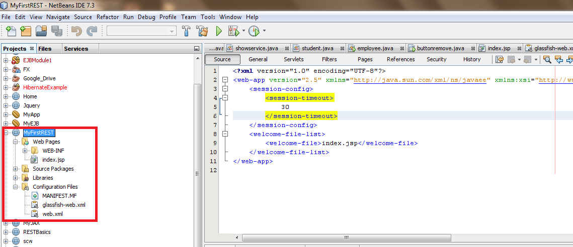The width and height of the screenshot is (573, 247).
Task: Click the editor horizontal scrollbar thumb
Action: (346, 237)
